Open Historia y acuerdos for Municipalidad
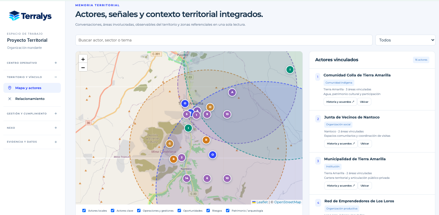The height and width of the screenshot is (215, 439). pos(341,186)
